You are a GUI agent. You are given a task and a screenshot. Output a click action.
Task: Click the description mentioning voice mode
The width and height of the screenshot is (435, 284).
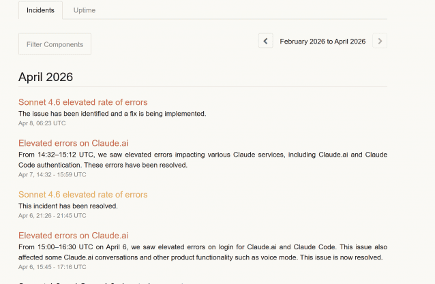pyautogui.click(x=202, y=252)
